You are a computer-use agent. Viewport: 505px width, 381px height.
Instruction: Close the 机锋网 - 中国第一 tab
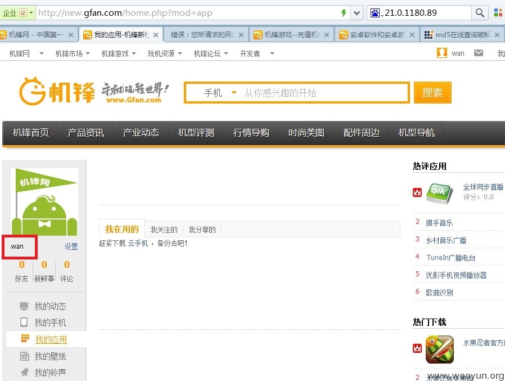[x=71, y=35]
